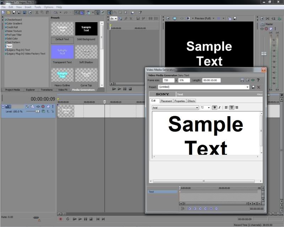Viewport: 284px width, 227px height.
Task: Click the Master volume fader handle
Action: (x=264, y=54)
